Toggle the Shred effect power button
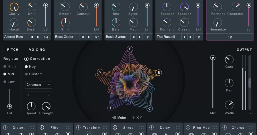This screenshot has height=135, width=257. click(x=115, y=127)
